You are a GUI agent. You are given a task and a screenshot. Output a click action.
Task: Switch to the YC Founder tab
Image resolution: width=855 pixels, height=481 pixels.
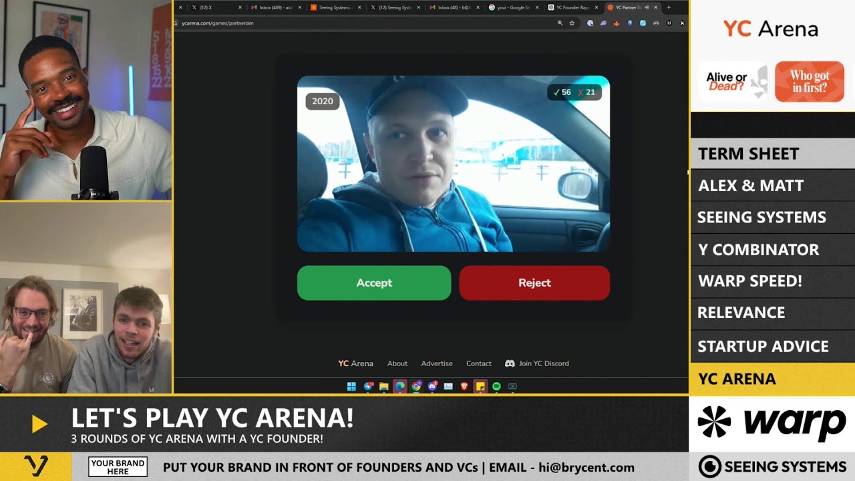[572, 7]
